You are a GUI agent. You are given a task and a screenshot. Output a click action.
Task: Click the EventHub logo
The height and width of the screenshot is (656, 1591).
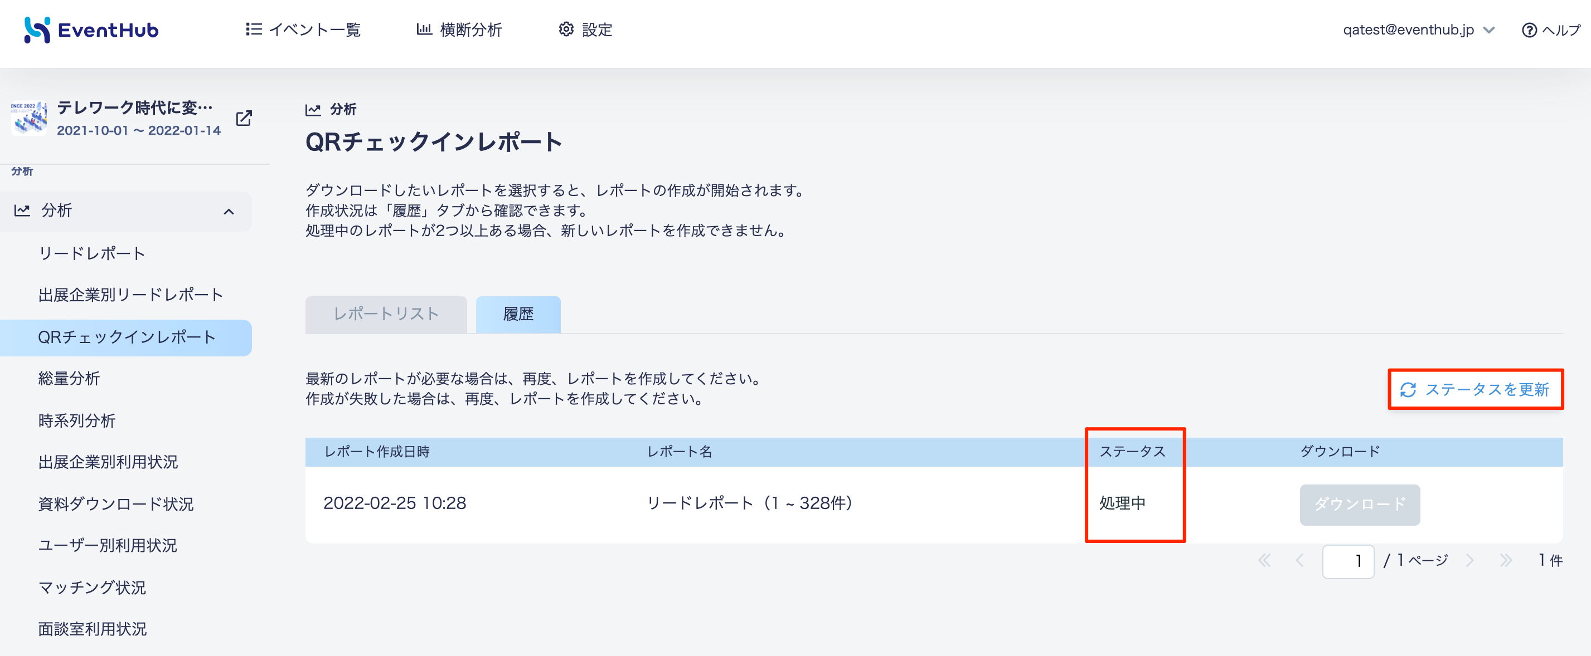(x=91, y=30)
